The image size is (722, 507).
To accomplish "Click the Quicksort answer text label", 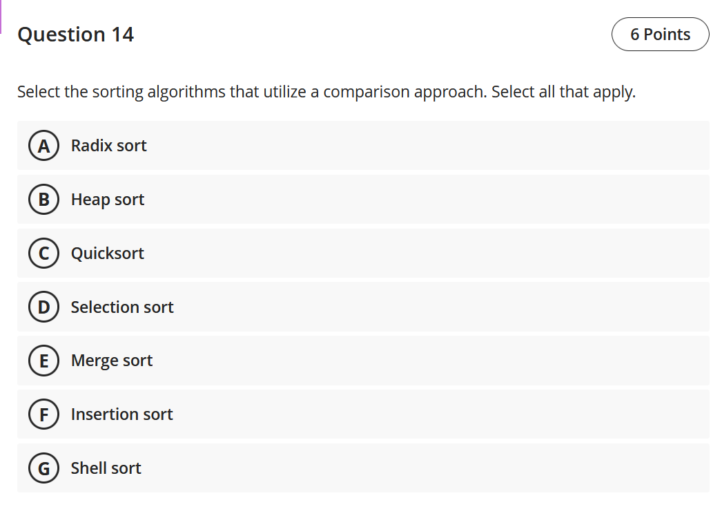I will (107, 254).
